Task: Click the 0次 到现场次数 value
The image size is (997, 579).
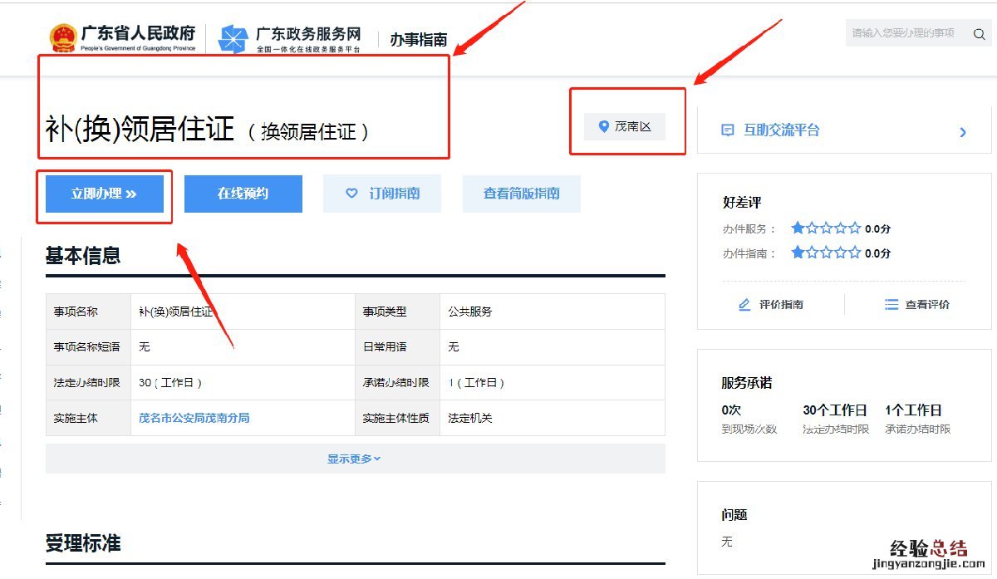Action: coord(730,410)
